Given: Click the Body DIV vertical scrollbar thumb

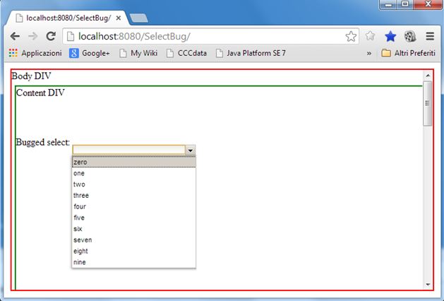Looking at the screenshot, I should coord(428,103).
